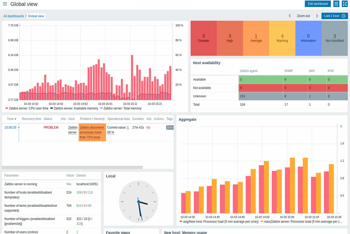The image size is (350, 234).
Task: Click Number of items value 704
Action: coord(69,206)
